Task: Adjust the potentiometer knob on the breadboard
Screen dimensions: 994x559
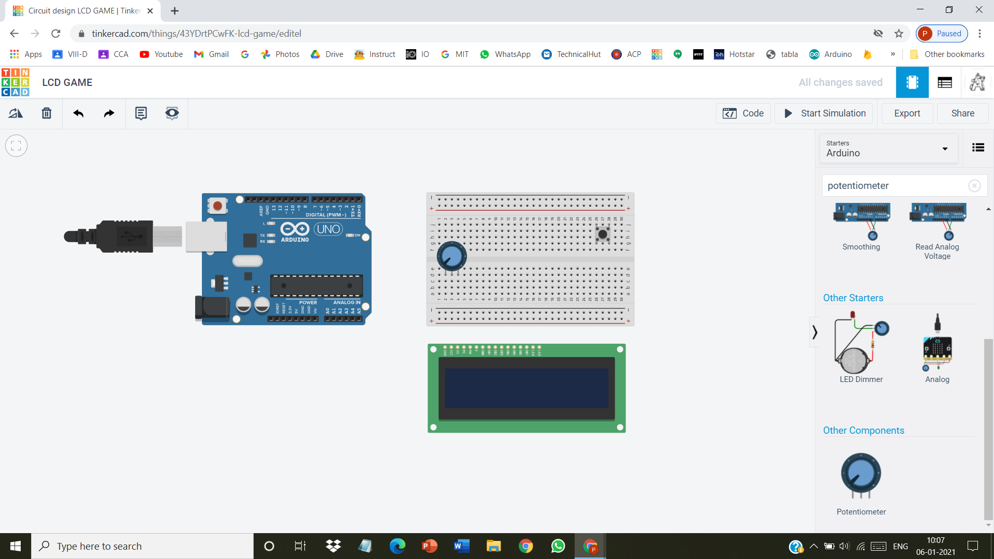Action: (451, 255)
